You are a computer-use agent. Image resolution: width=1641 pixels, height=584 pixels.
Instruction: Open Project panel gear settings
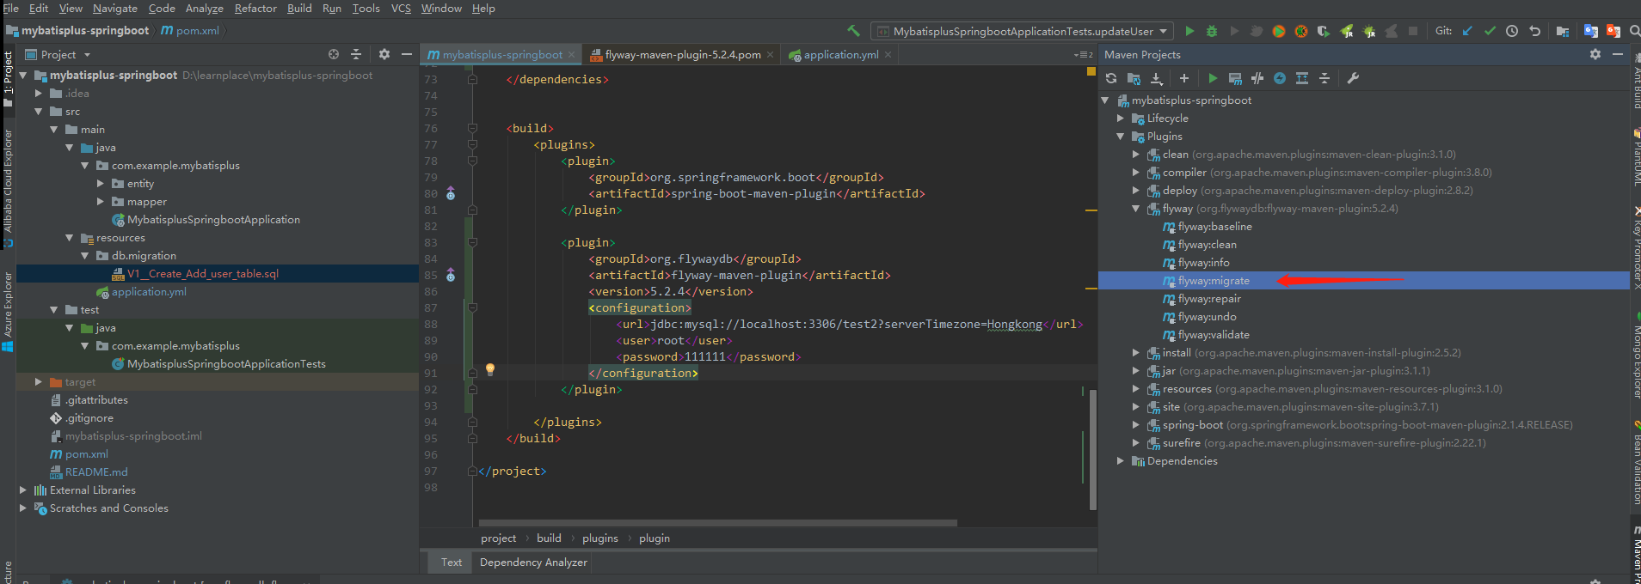[x=384, y=54]
